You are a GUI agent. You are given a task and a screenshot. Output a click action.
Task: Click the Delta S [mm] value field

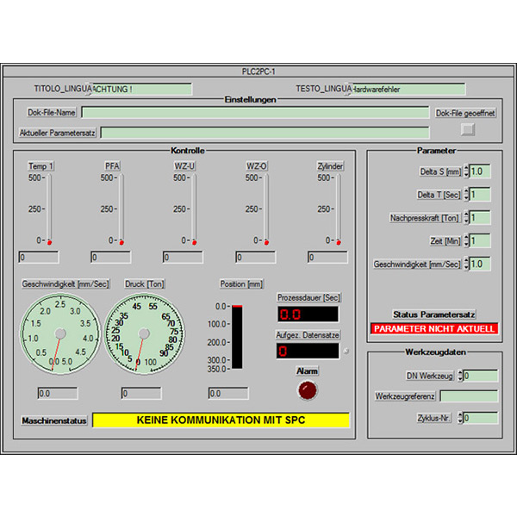coord(480,171)
